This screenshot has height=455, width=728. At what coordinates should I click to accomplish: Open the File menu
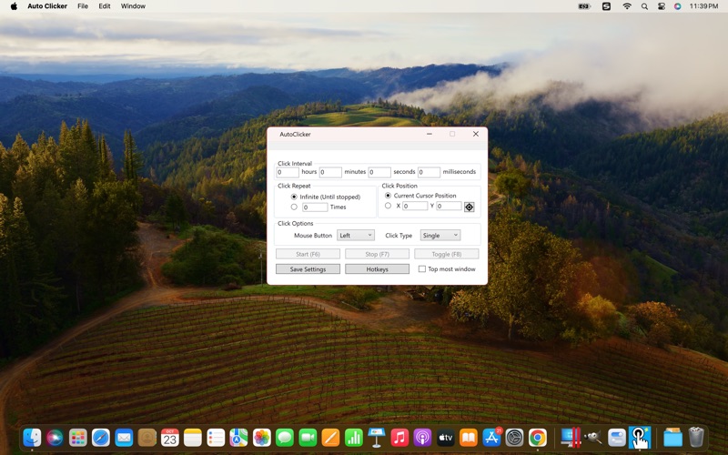[83, 6]
